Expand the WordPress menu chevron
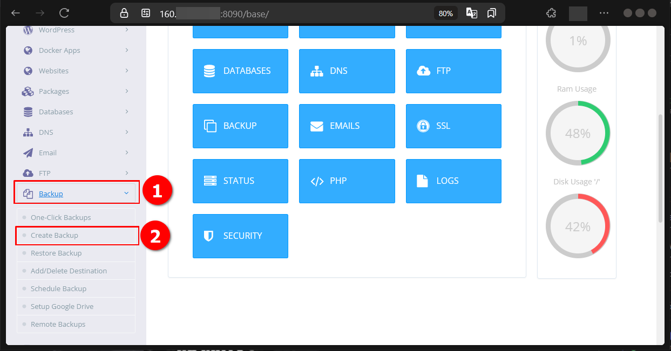Viewport: 671px width, 351px height. (127, 30)
